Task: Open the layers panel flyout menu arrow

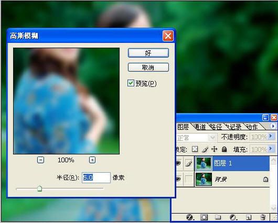Action: click(273, 126)
